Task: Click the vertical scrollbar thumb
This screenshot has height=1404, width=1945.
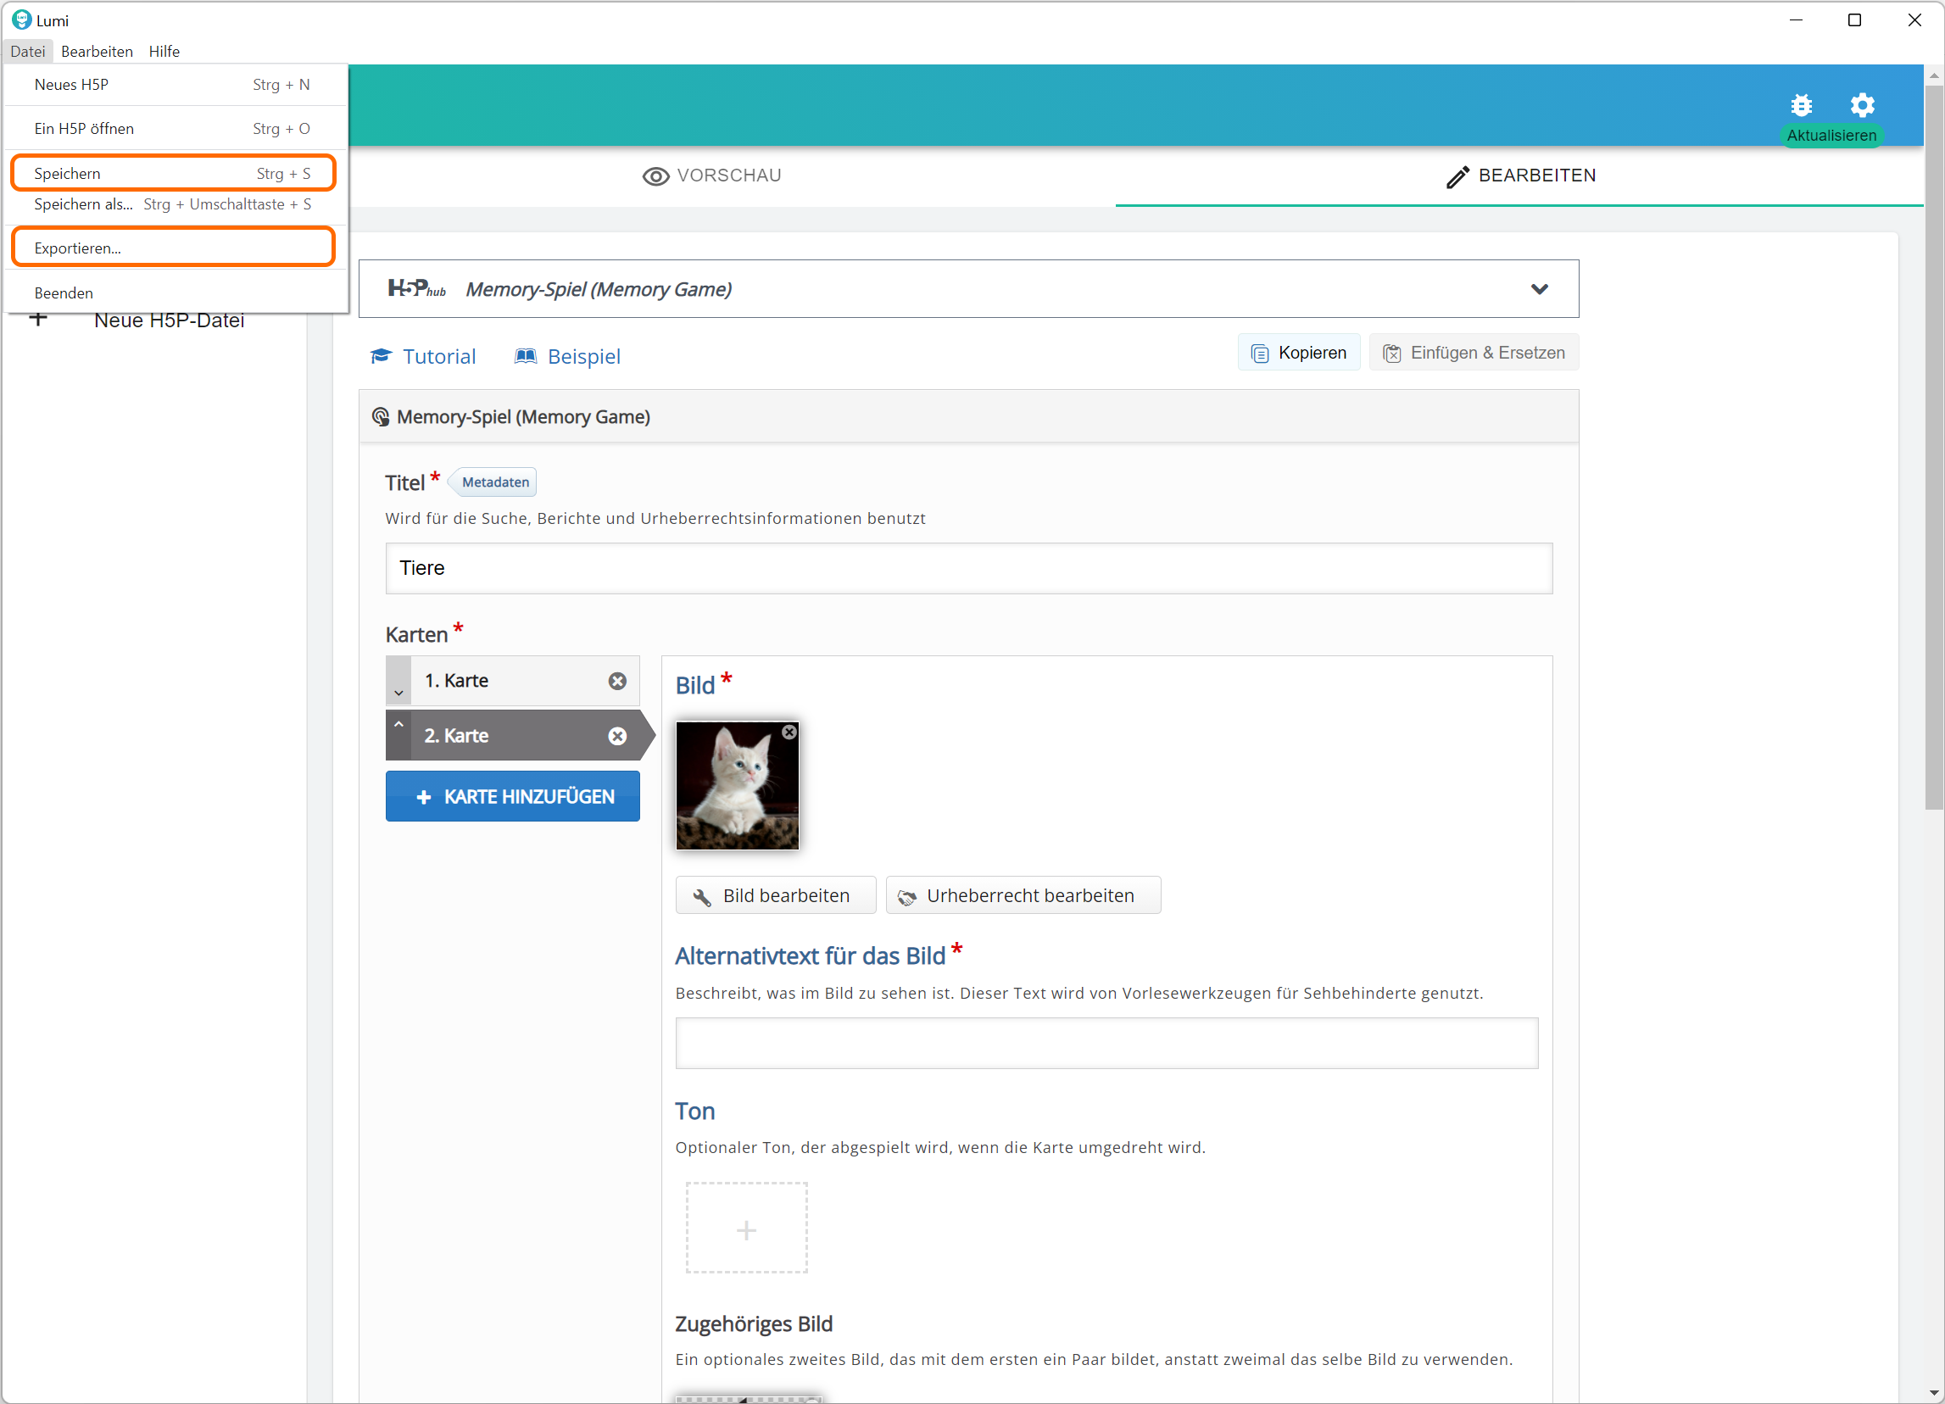Action: coord(1933,446)
